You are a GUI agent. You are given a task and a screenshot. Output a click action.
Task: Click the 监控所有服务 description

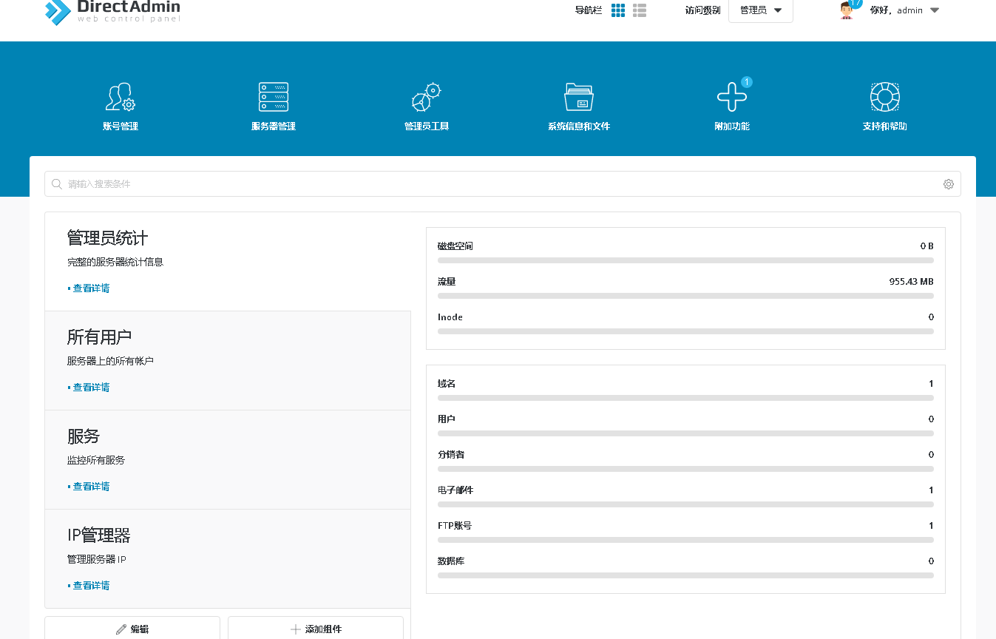tap(96, 460)
